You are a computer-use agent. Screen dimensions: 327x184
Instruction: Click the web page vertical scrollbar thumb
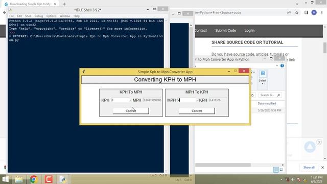point(325,48)
